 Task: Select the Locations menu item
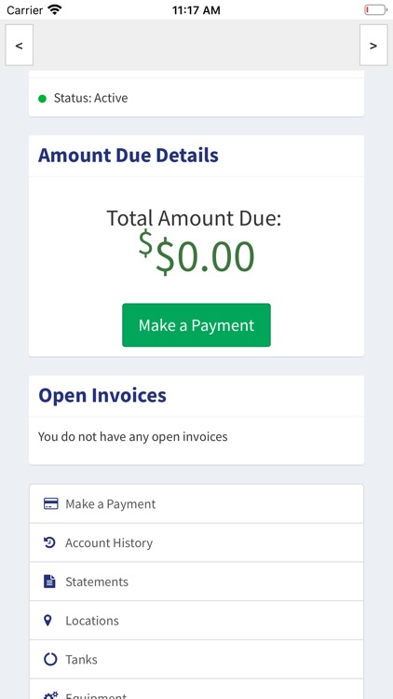click(196, 620)
